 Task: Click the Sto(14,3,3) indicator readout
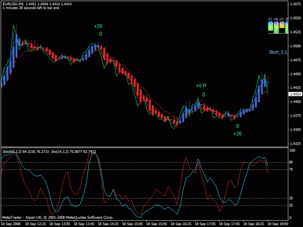pyautogui.click(x=73, y=152)
